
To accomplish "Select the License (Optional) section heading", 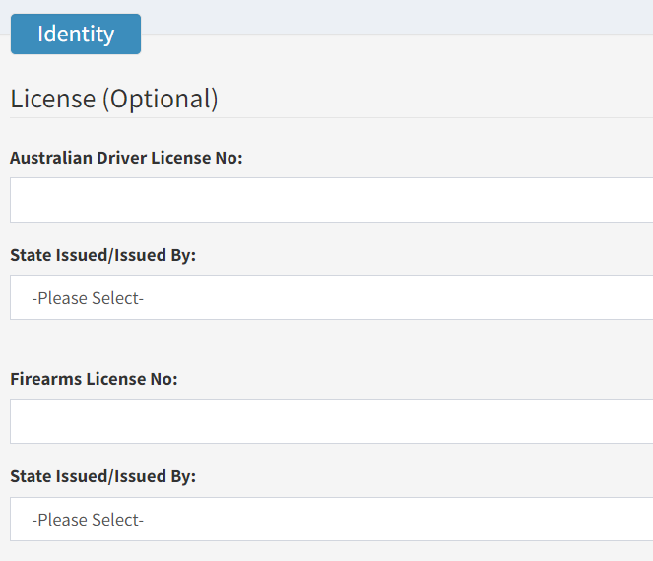I will click(x=114, y=100).
